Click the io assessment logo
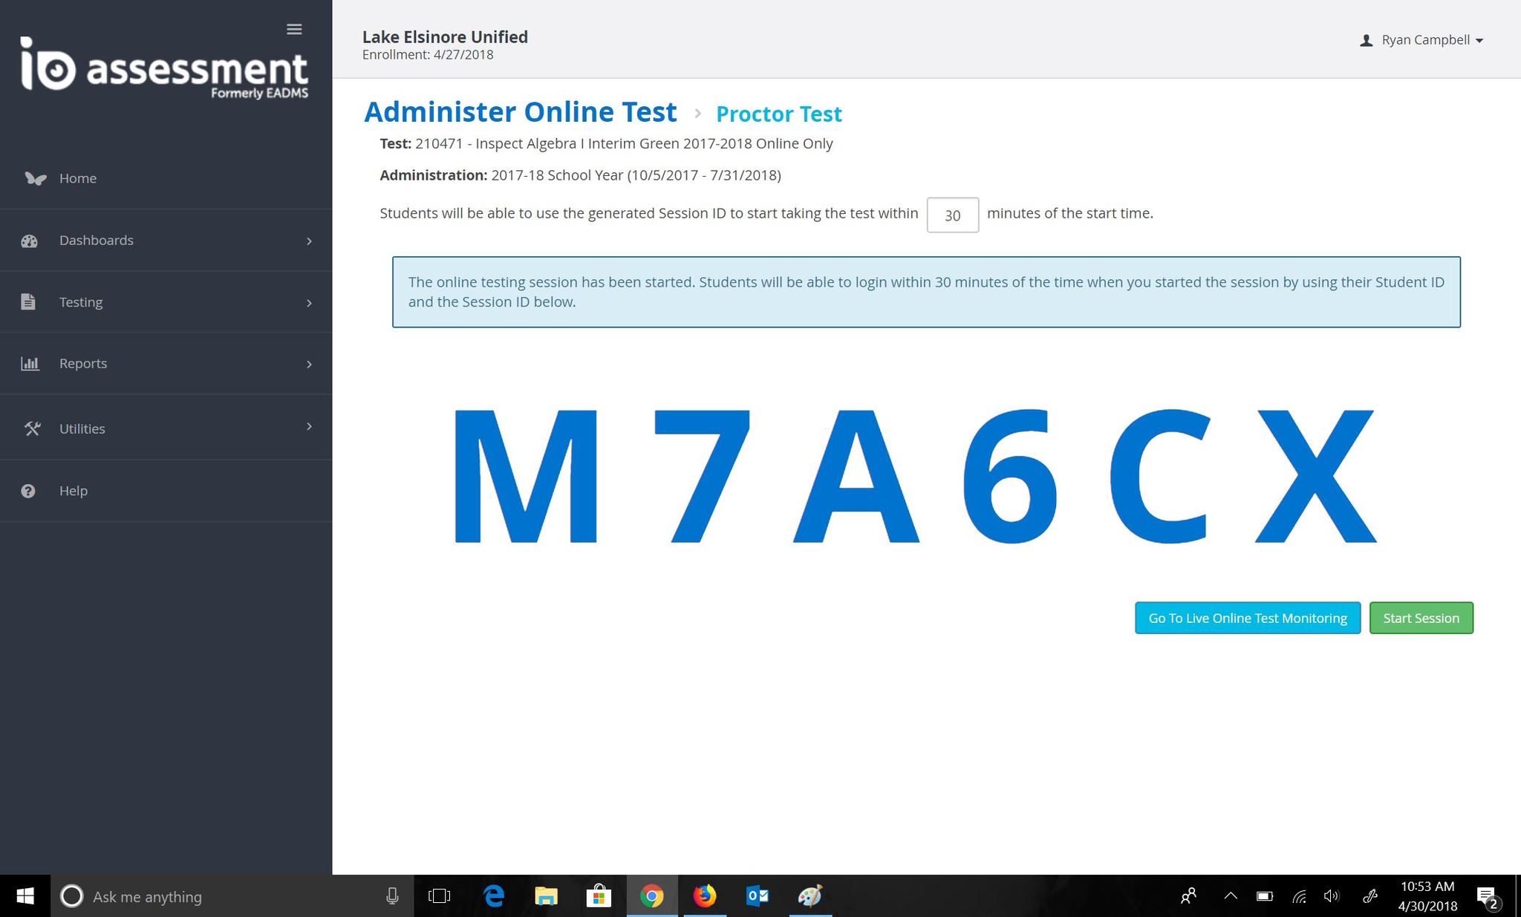 click(x=164, y=68)
